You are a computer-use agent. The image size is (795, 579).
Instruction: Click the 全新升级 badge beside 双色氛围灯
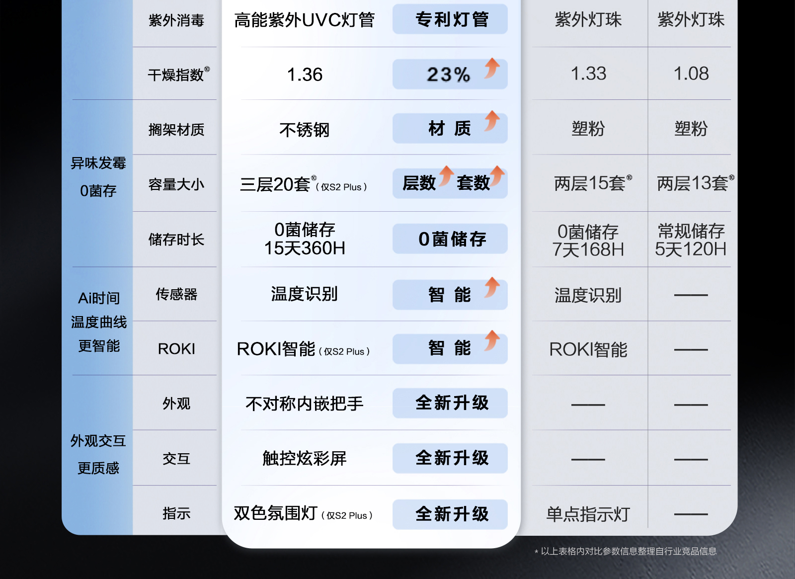pos(450,514)
